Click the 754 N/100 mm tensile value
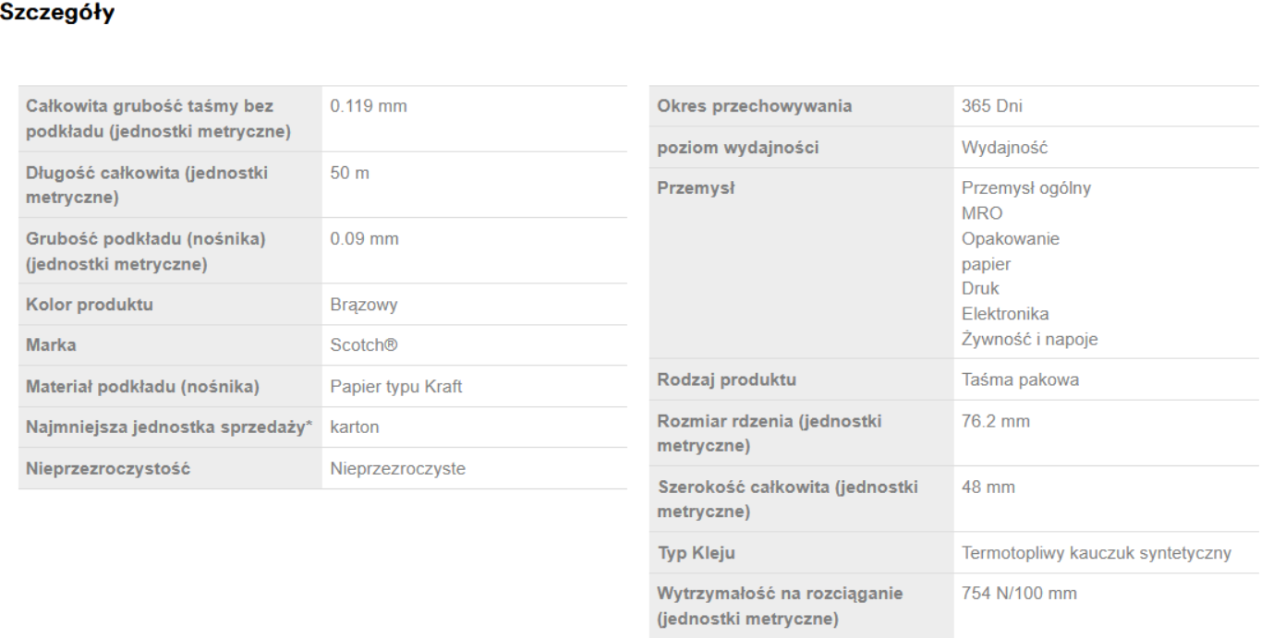The image size is (1261, 638). [1018, 594]
